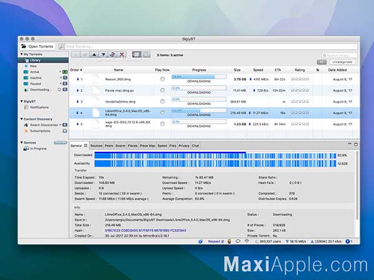Image resolution: width=374 pixels, height=280 pixels.
Task: Click the LibreOffice download progress bar
Action: tap(199, 111)
